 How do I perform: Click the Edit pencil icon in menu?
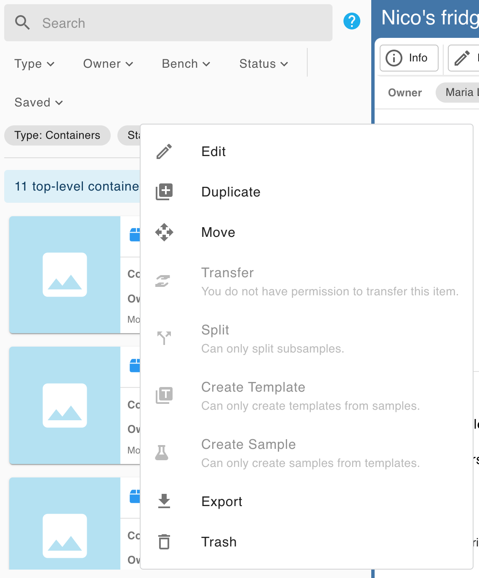[164, 151]
